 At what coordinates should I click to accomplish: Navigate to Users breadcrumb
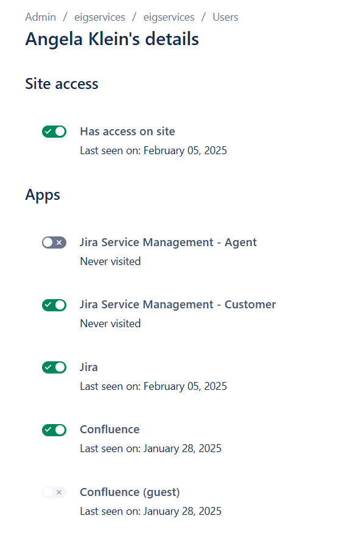click(x=225, y=17)
